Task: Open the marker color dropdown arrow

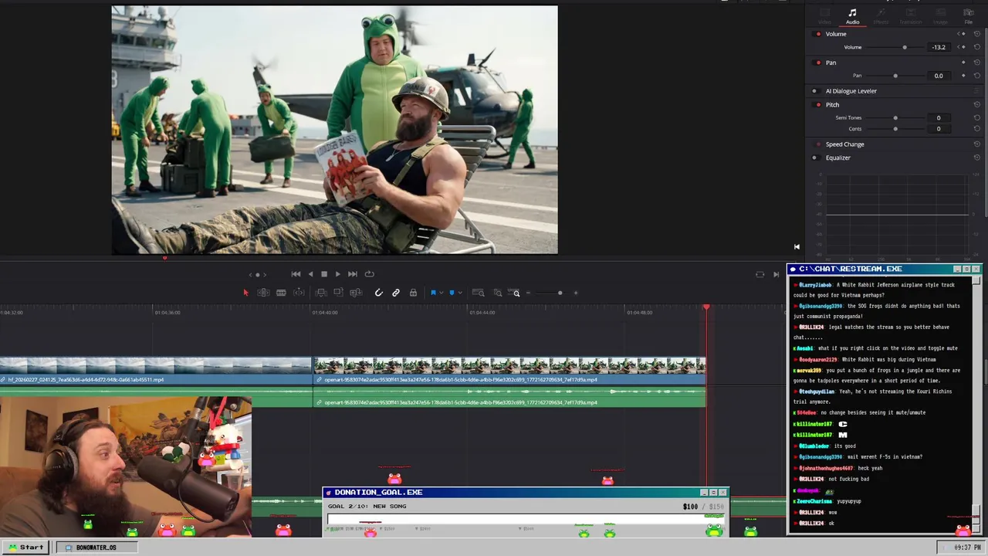Action: (x=460, y=293)
